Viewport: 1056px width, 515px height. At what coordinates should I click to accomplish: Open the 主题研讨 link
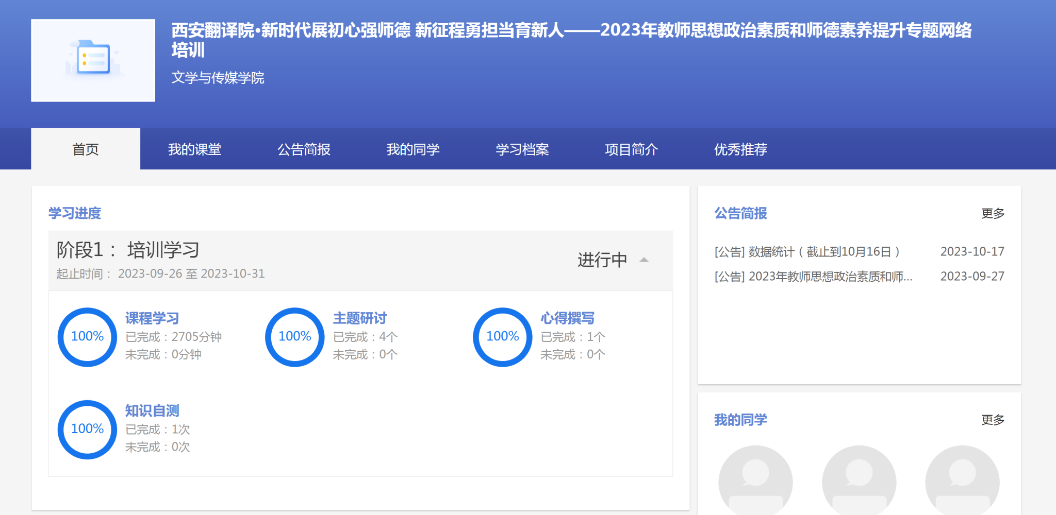[x=360, y=318]
